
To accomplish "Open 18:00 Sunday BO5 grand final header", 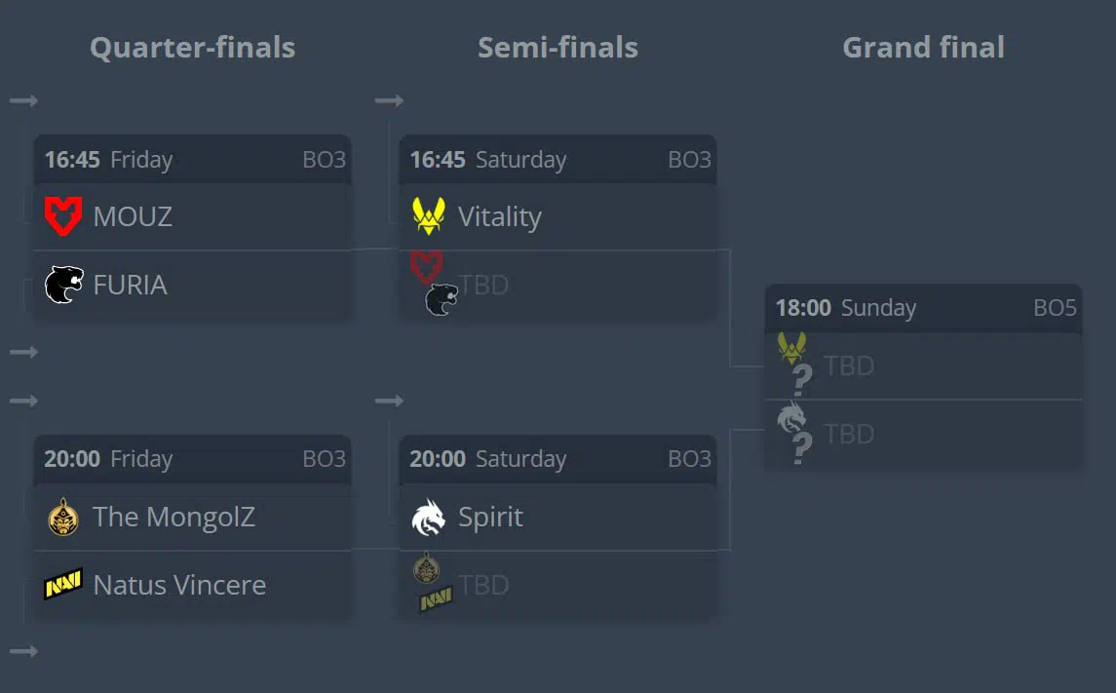I will (x=924, y=308).
